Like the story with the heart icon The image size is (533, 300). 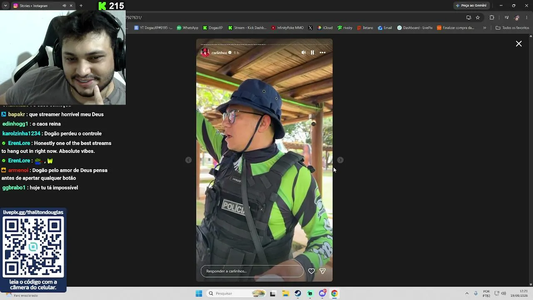coord(311,271)
